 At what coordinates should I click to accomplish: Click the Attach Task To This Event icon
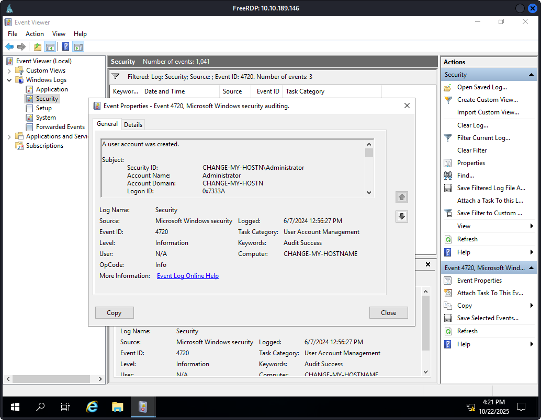[447, 293]
